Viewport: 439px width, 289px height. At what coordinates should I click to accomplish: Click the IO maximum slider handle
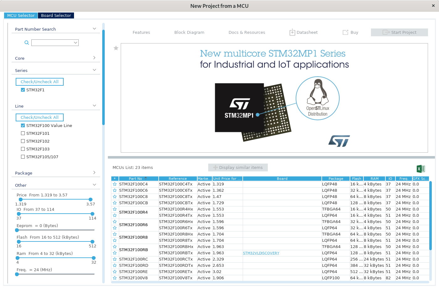point(93,214)
